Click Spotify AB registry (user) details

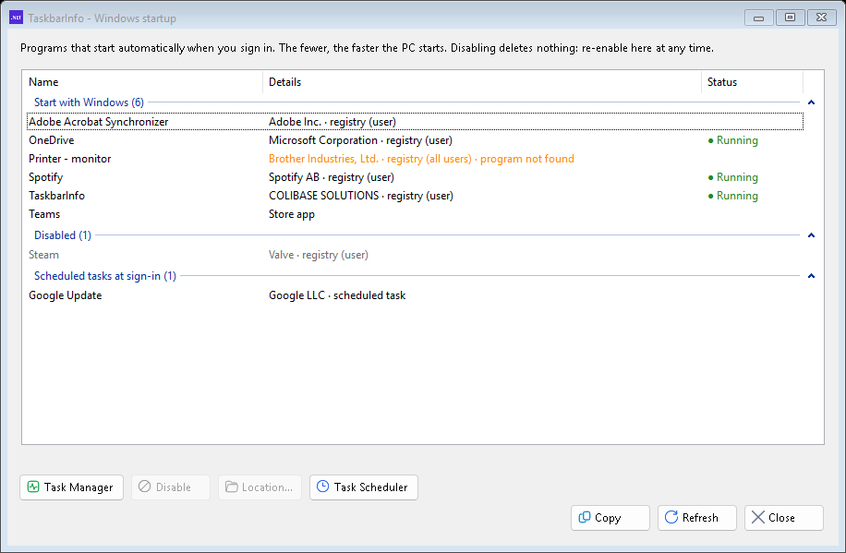point(332,177)
